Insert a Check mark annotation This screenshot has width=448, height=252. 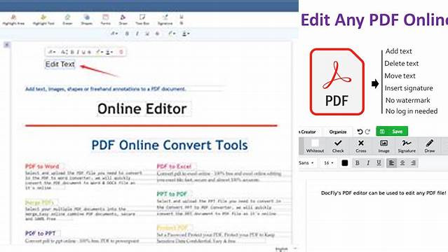[338, 146]
